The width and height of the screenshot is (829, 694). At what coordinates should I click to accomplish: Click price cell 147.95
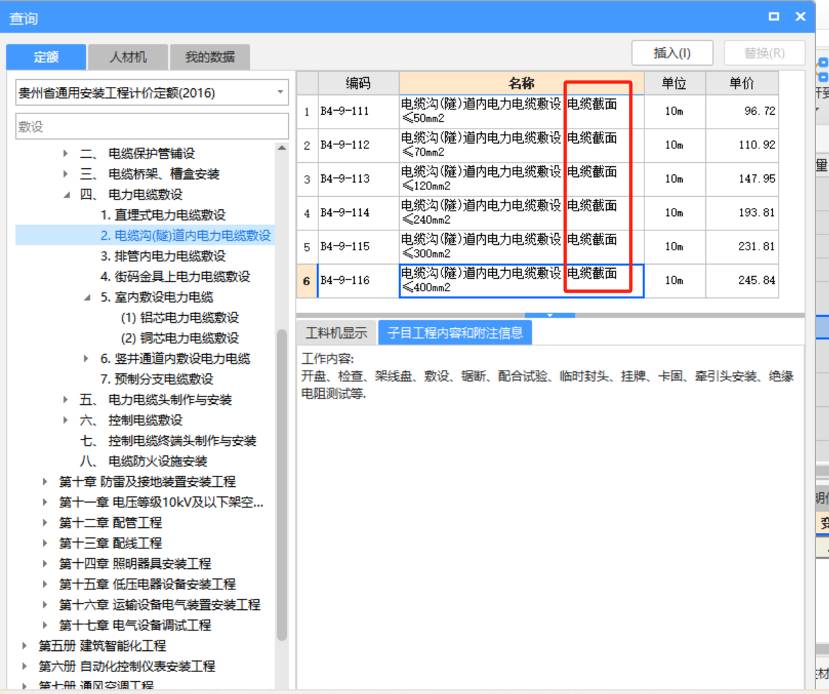point(742,178)
